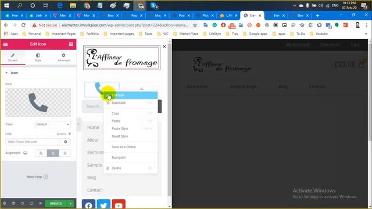The width and height of the screenshot is (372, 209).
Task: Reload the page in Chrome
Action: tap(23, 25)
